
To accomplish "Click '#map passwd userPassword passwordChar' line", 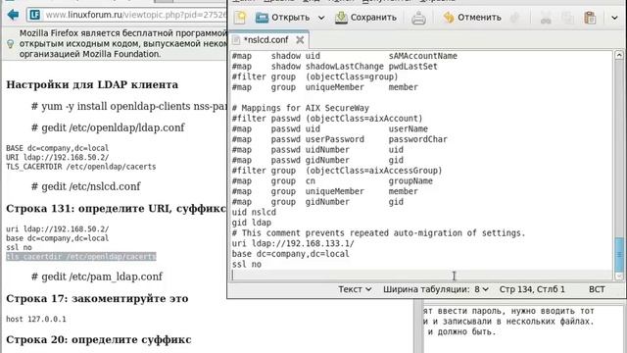I will pos(340,139).
